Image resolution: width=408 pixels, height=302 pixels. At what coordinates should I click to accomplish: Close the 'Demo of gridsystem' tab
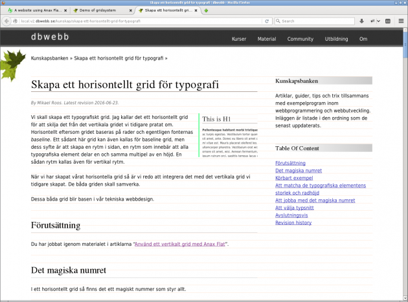(131, 10)
